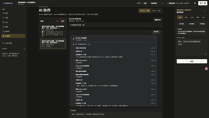The image size is (209, 118).
Task: Select the 修订 tab in assistant panel
Action: pyautogui.click(x=204, y=18)
